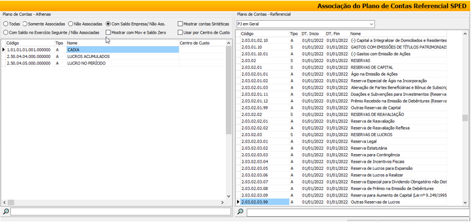Click the DT. Fim column header
The height and width of the screenshot is (222, 472).
click(337, 34)
